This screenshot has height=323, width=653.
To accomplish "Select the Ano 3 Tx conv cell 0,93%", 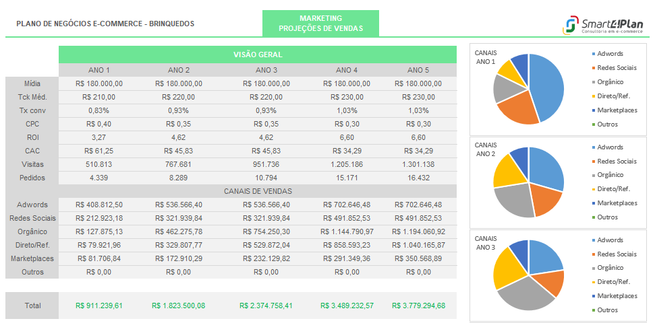I will (x=266, y=110).
